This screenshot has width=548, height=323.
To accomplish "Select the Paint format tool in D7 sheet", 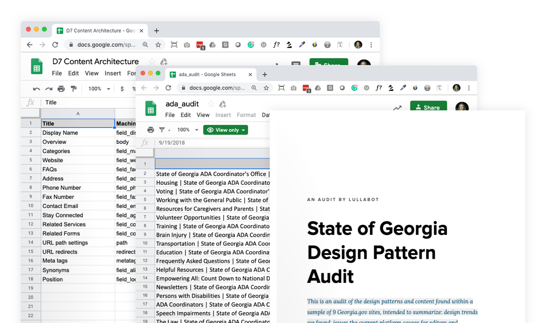I will (x=73, y=88).
